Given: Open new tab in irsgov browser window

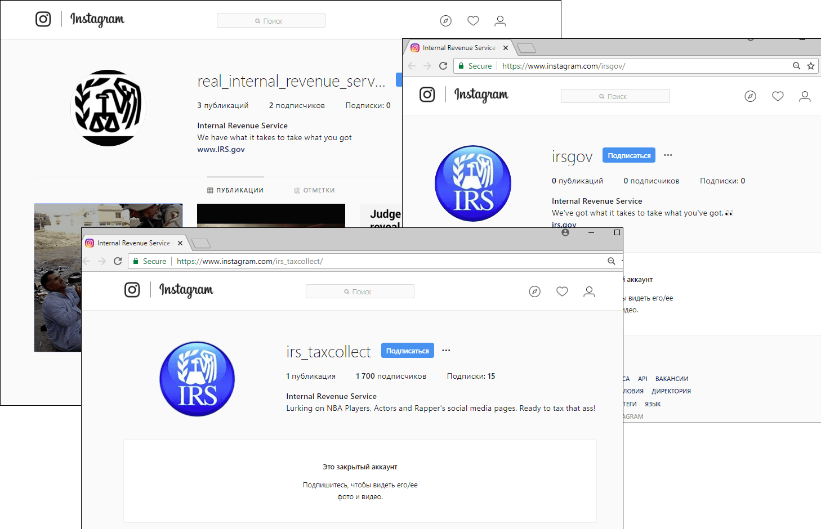Looking at the screenshot, I should [x=526, y=48].
